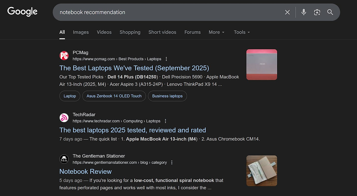
Task: Click the Asus Zenbook 14 OLED Touch chip
Action: pos(114,96)
